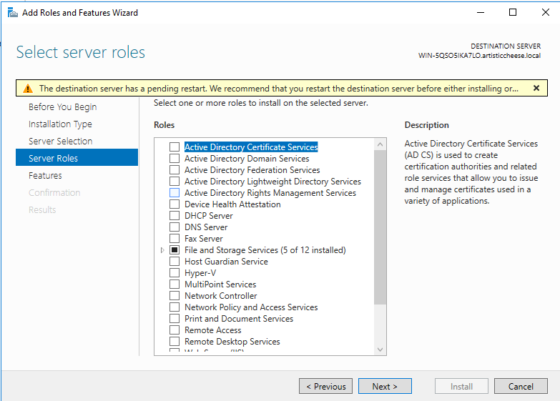Click the Next button

pos(385,387)
